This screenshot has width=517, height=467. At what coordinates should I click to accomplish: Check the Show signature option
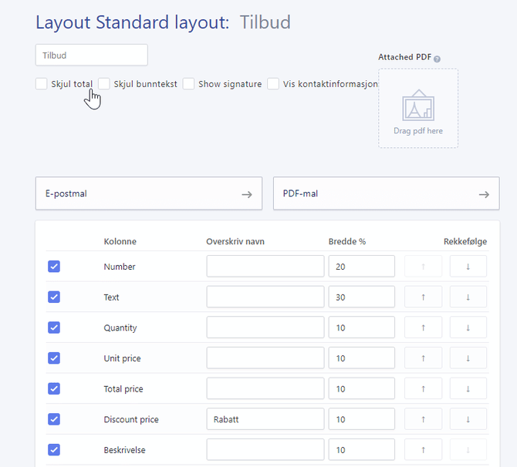pyautogui.click(x=188, y=84)
